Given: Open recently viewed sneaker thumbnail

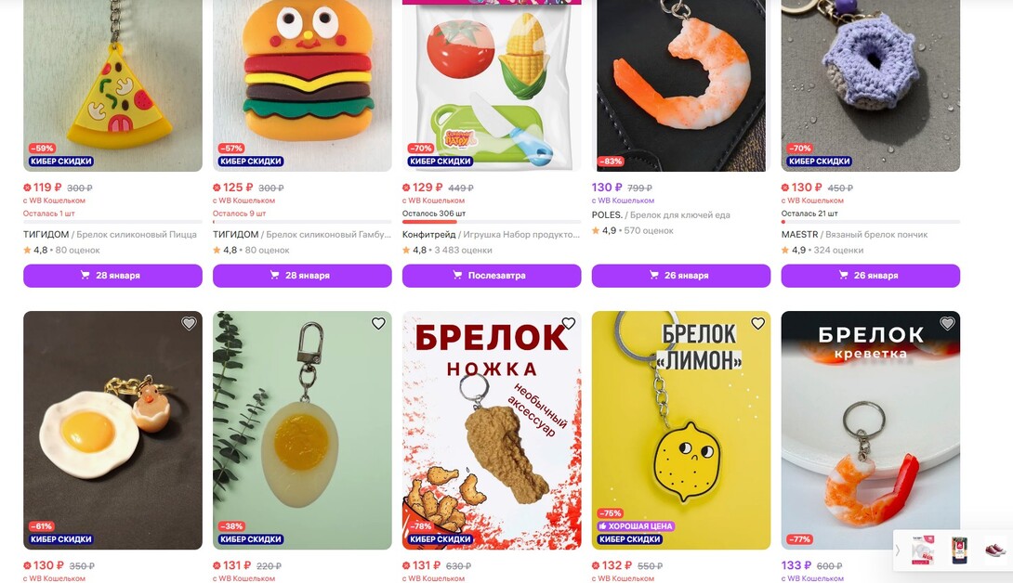Looking at the screenshot, I should 995,551.
